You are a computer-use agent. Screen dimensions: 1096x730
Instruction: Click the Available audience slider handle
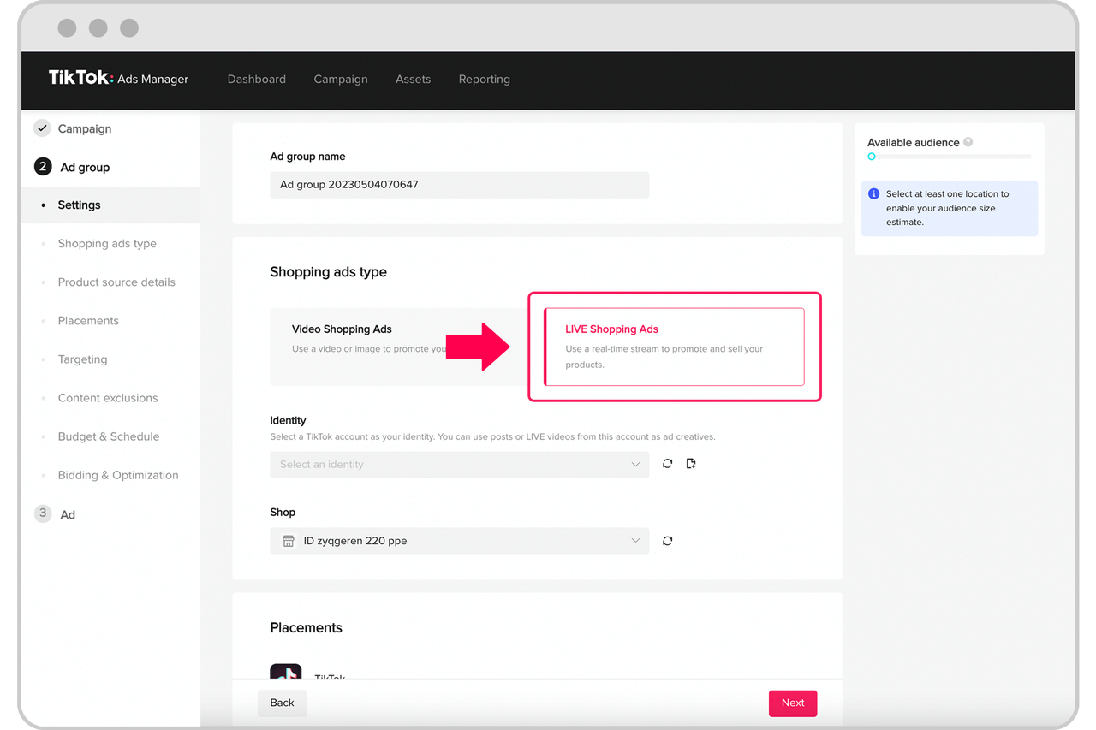872,157
